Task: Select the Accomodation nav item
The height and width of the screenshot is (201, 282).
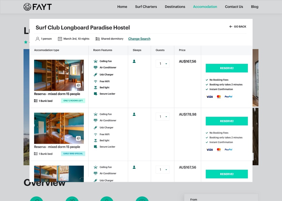Action: pos(205,7)
